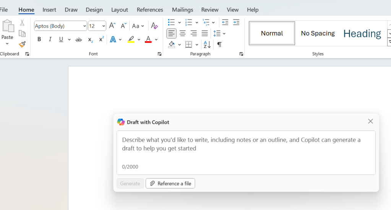The width and height of the screenshot is (391, 210).
Task: Click Increase Indent icon
Action: click(x=236, y=22)
